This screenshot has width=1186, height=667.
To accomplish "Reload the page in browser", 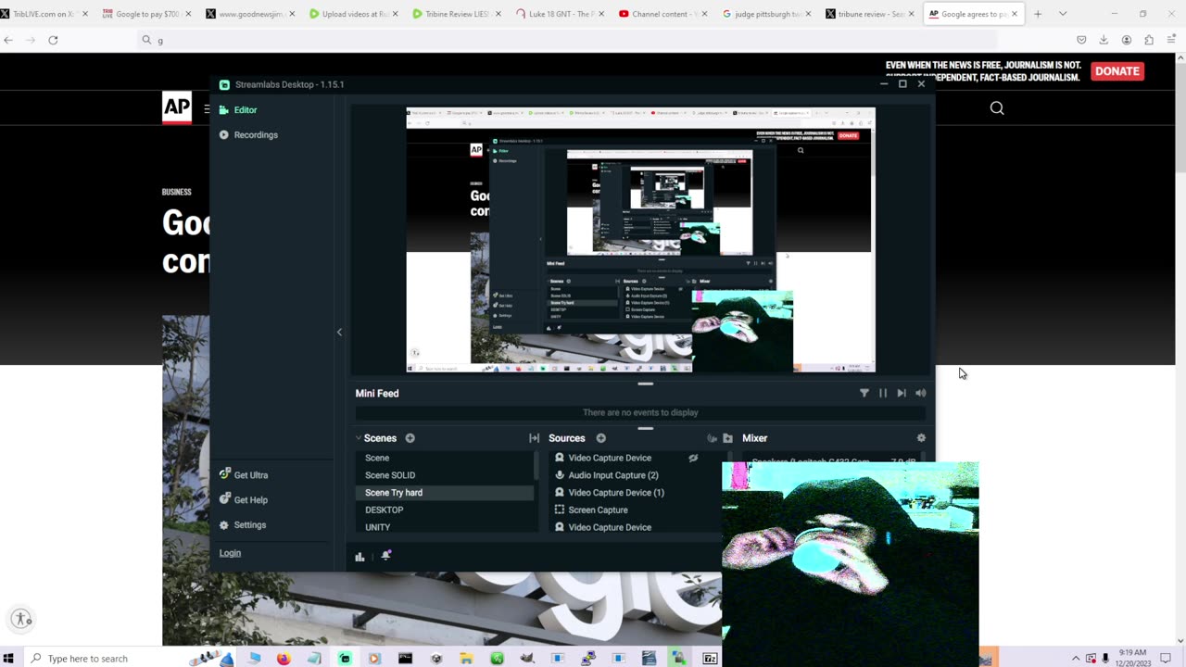I will tap(53, 40).
